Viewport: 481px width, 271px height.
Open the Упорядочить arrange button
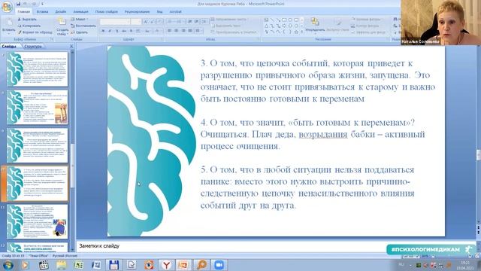tap(315, 25)
